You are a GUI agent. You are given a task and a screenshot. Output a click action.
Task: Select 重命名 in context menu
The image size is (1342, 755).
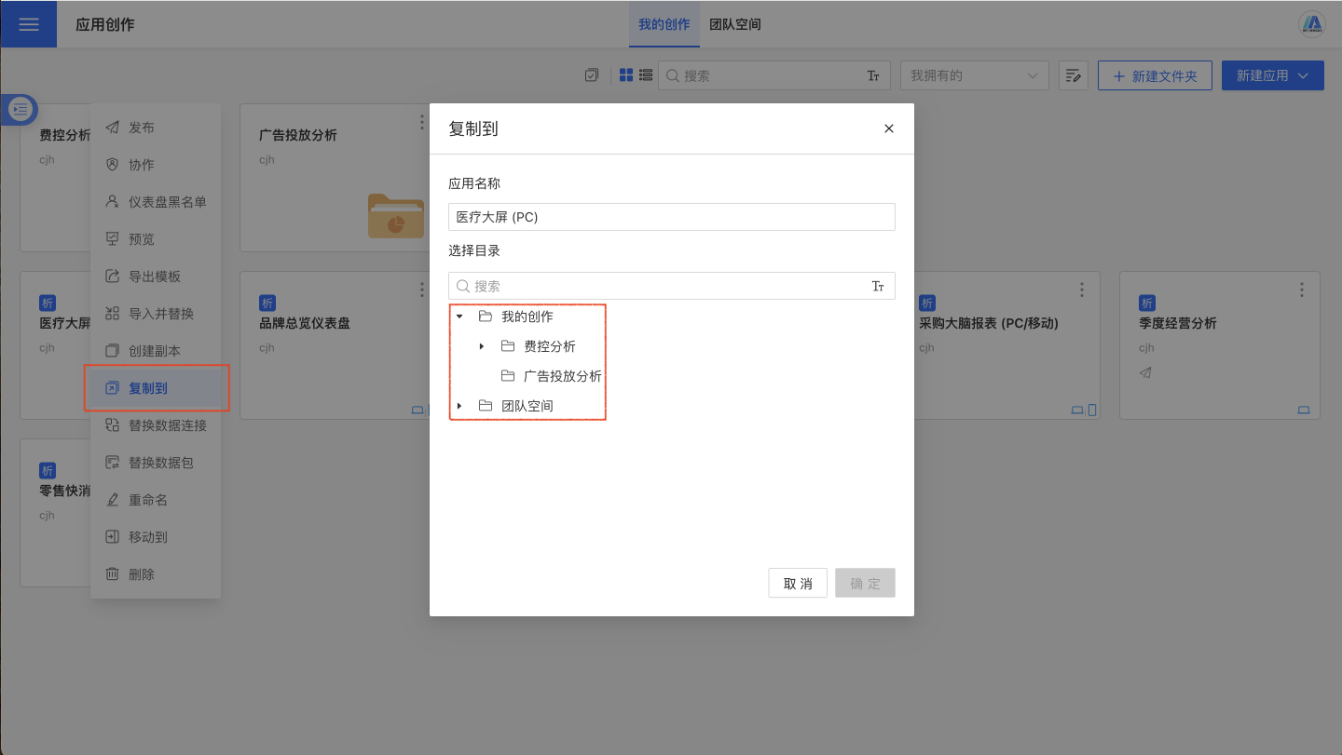(148, 500)
